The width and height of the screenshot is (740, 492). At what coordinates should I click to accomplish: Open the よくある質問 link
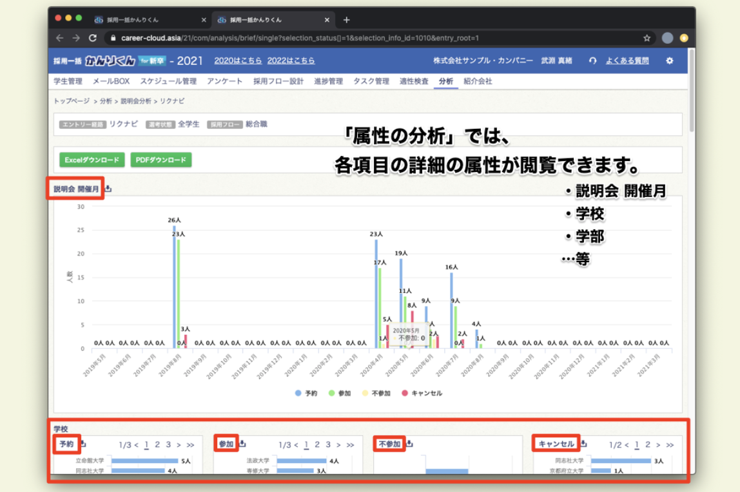(x=627, y=61)
